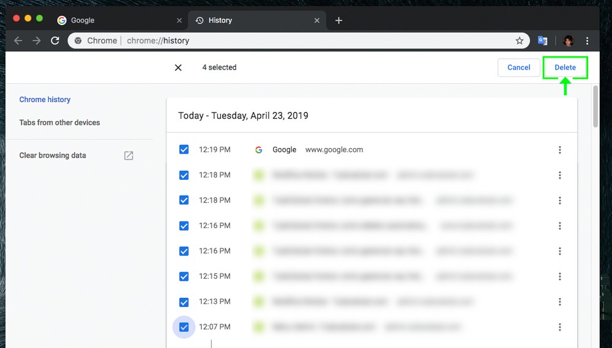The image size is (612, 348).
Task: Click the user profile avatar
Action: click(568, 41)
